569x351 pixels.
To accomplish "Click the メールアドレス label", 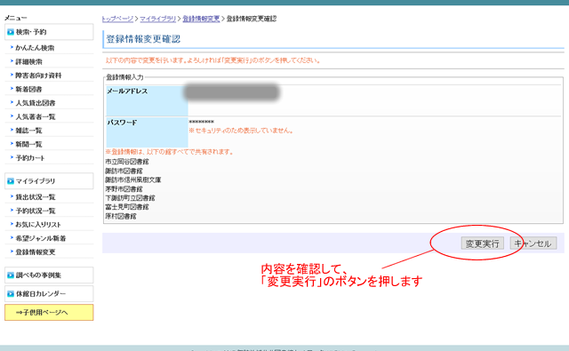I will click(127, 91).
